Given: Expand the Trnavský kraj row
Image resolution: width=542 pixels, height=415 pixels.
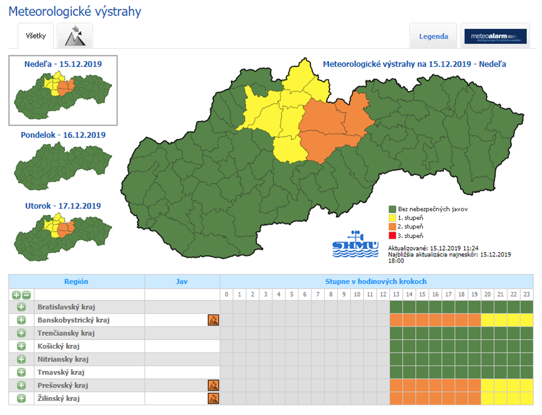Looking at the screenshot, I should [21, 372].
